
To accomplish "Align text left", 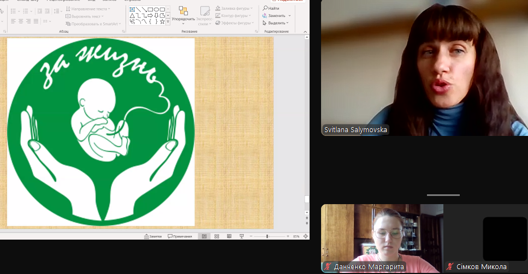I will coord(13,21).
